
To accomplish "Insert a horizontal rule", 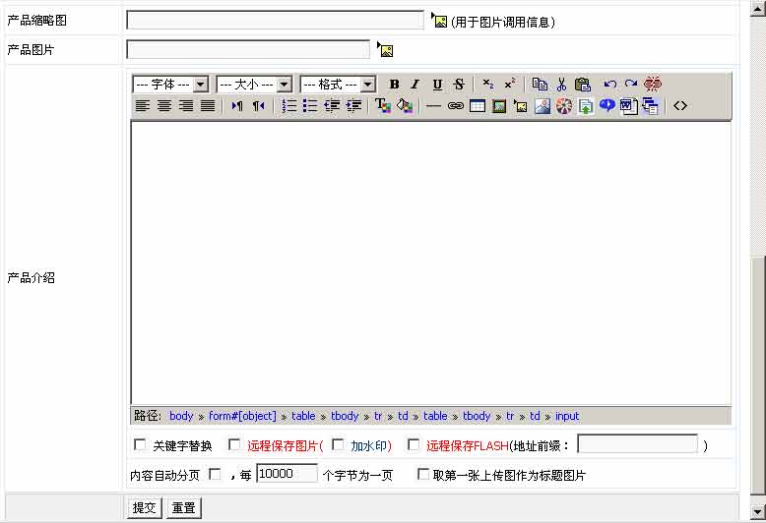I will click(433, 106).
